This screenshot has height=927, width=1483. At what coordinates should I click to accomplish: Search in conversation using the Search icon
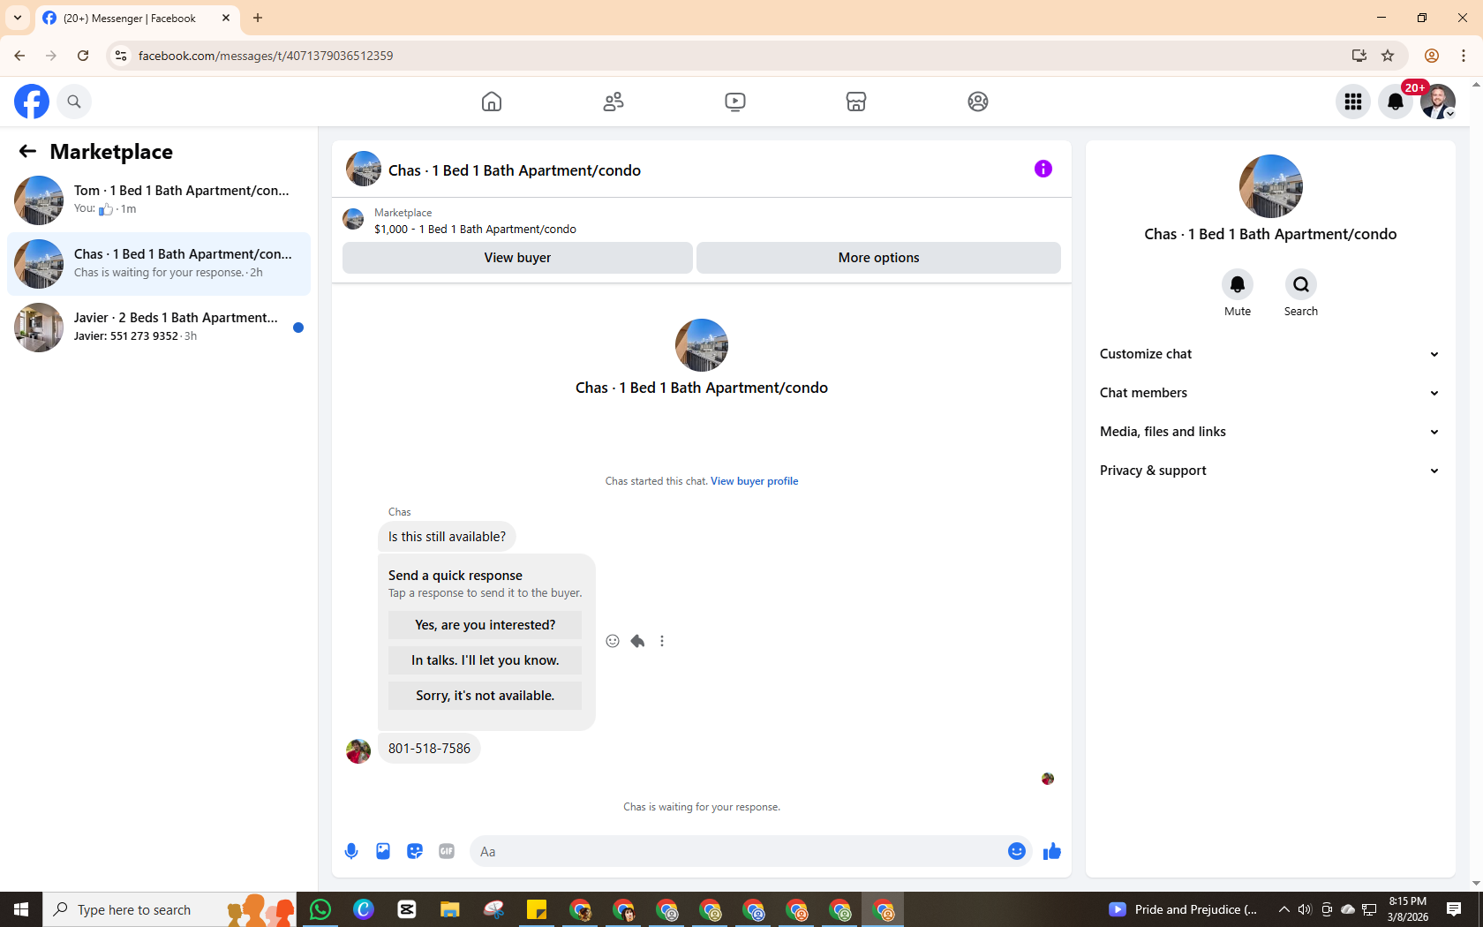point(1301,284)
